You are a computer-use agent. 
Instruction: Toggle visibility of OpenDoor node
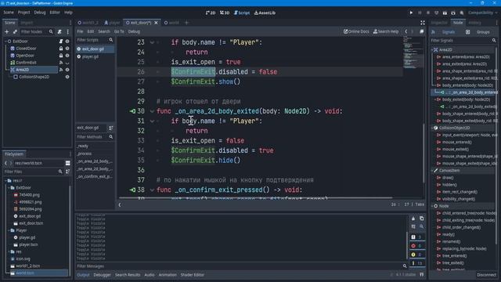(x=67, y=56)
